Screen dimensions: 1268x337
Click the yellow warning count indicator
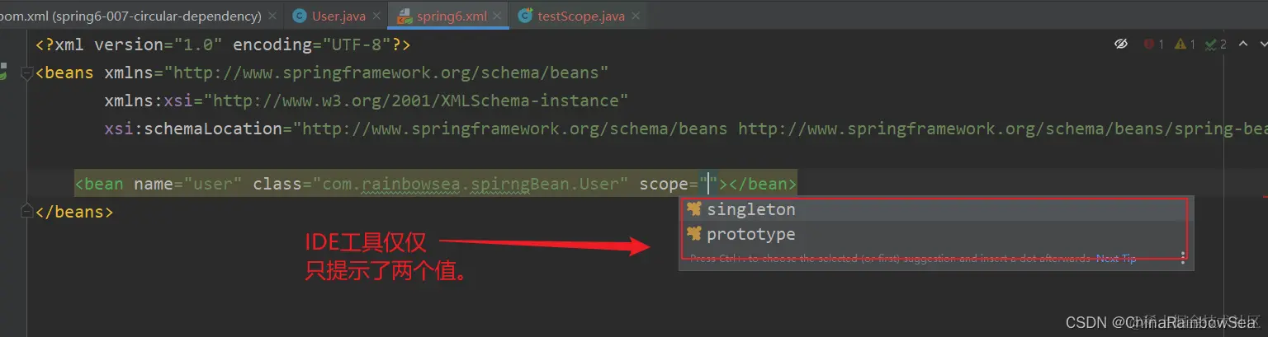point(1185,44)
